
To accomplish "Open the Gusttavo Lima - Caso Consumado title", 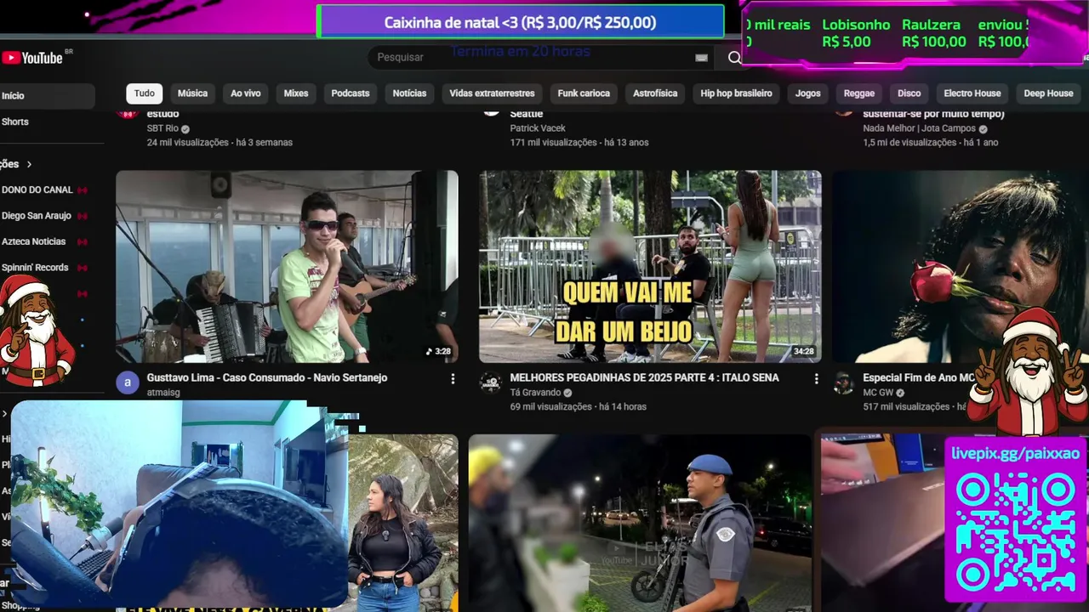I will click(x=267, y=378).
